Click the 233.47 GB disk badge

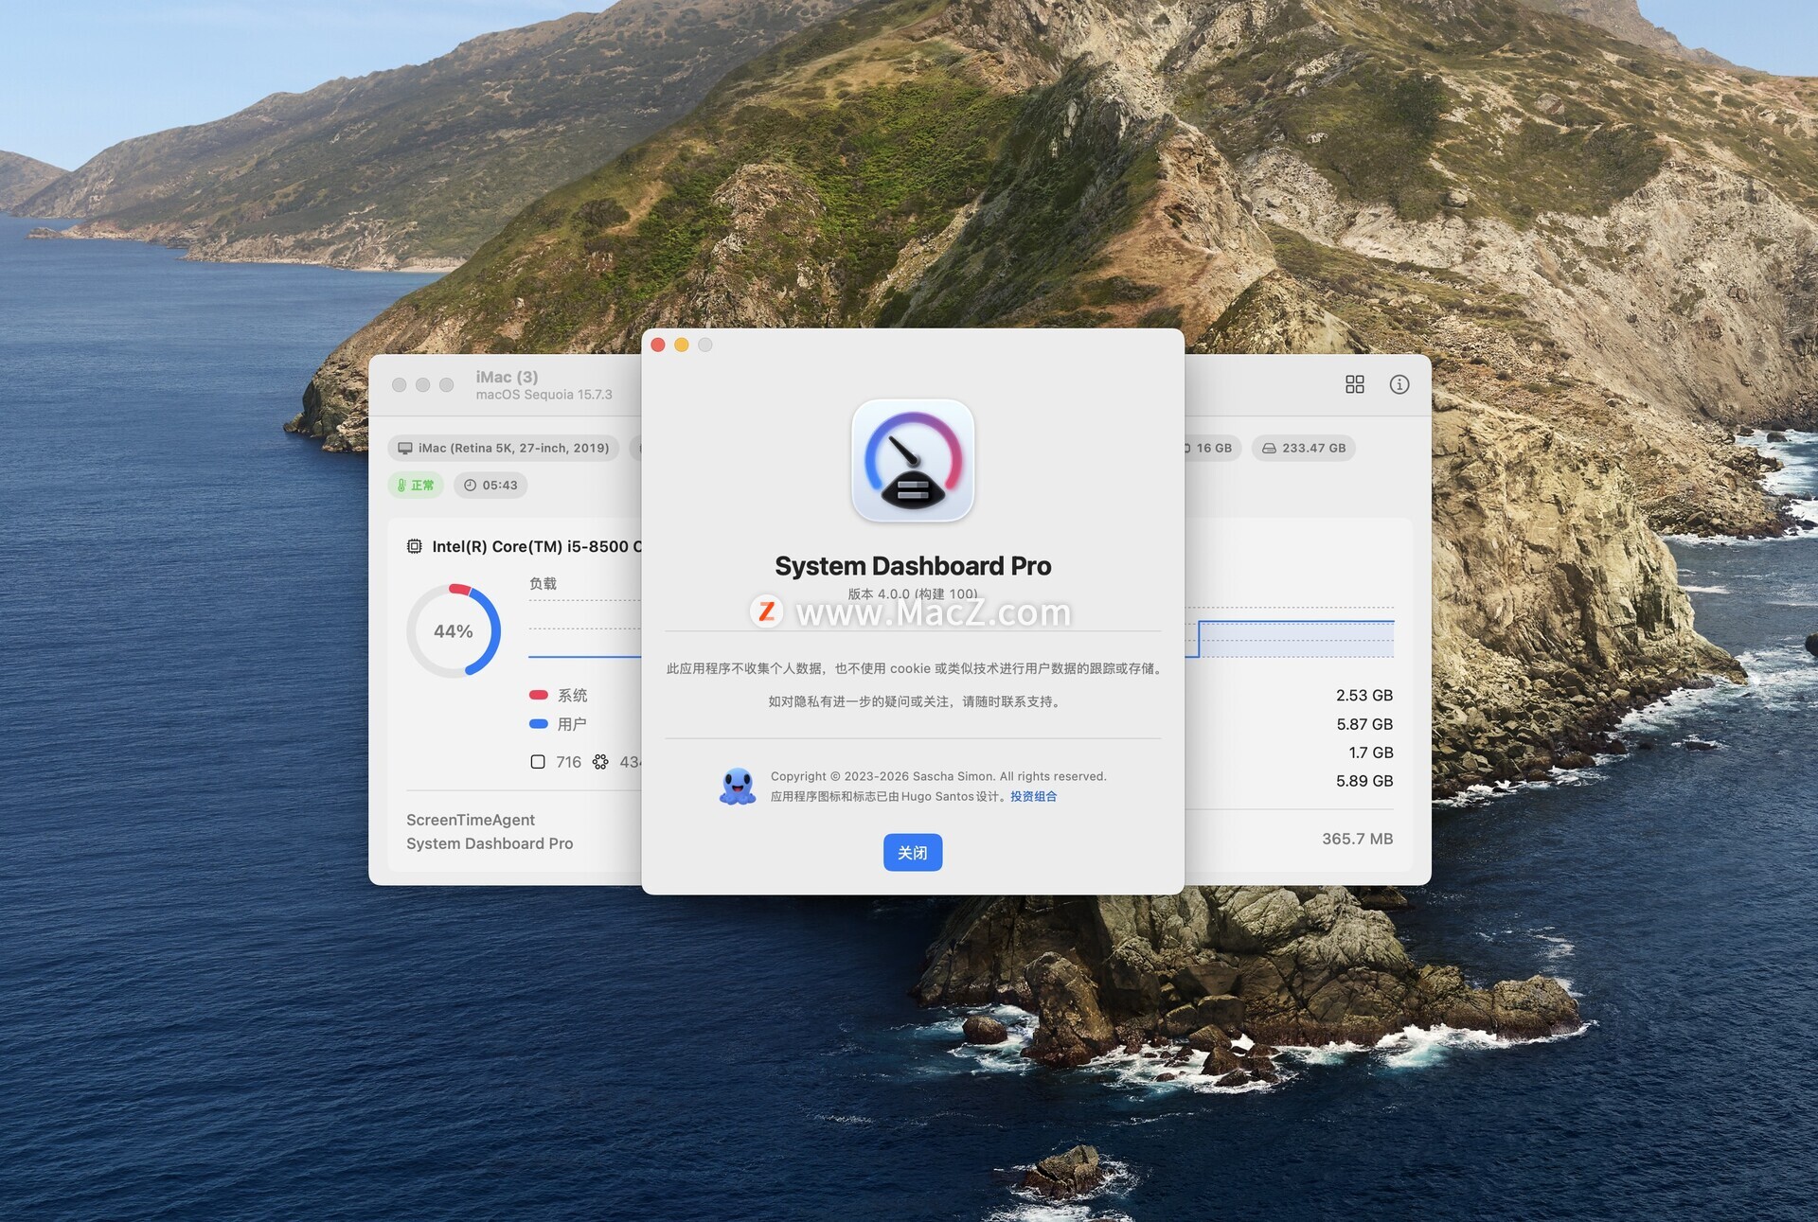pos(1304,448)
